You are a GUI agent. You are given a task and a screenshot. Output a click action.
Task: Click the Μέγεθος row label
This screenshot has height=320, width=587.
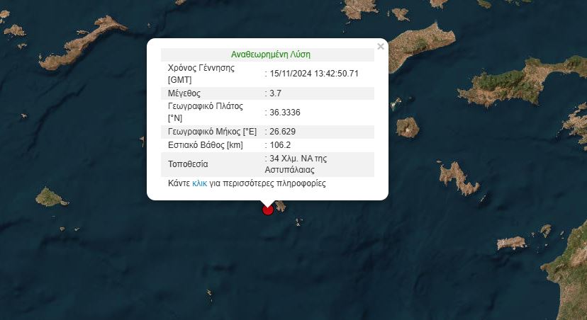coord(184,93)
